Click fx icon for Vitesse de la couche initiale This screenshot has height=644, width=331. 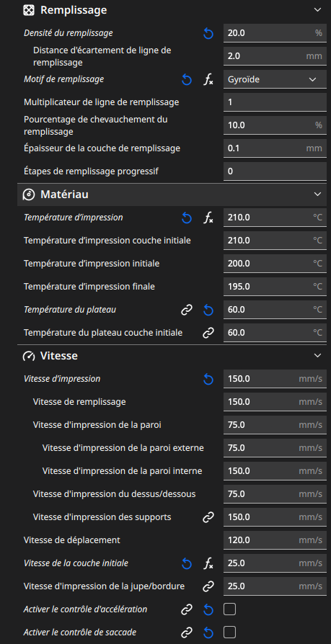(208, 563)
